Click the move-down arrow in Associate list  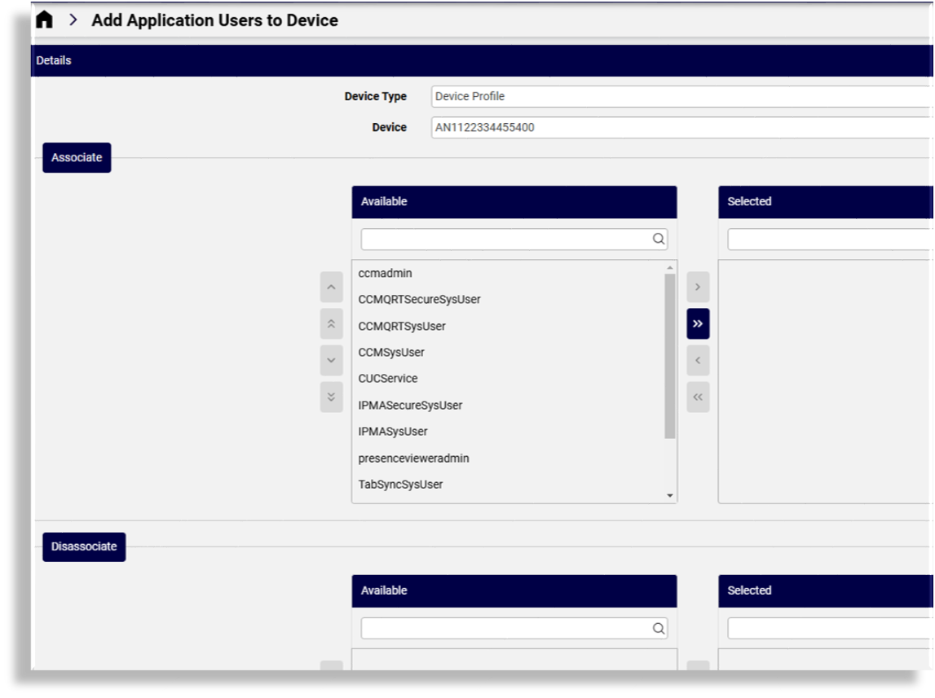331,360
